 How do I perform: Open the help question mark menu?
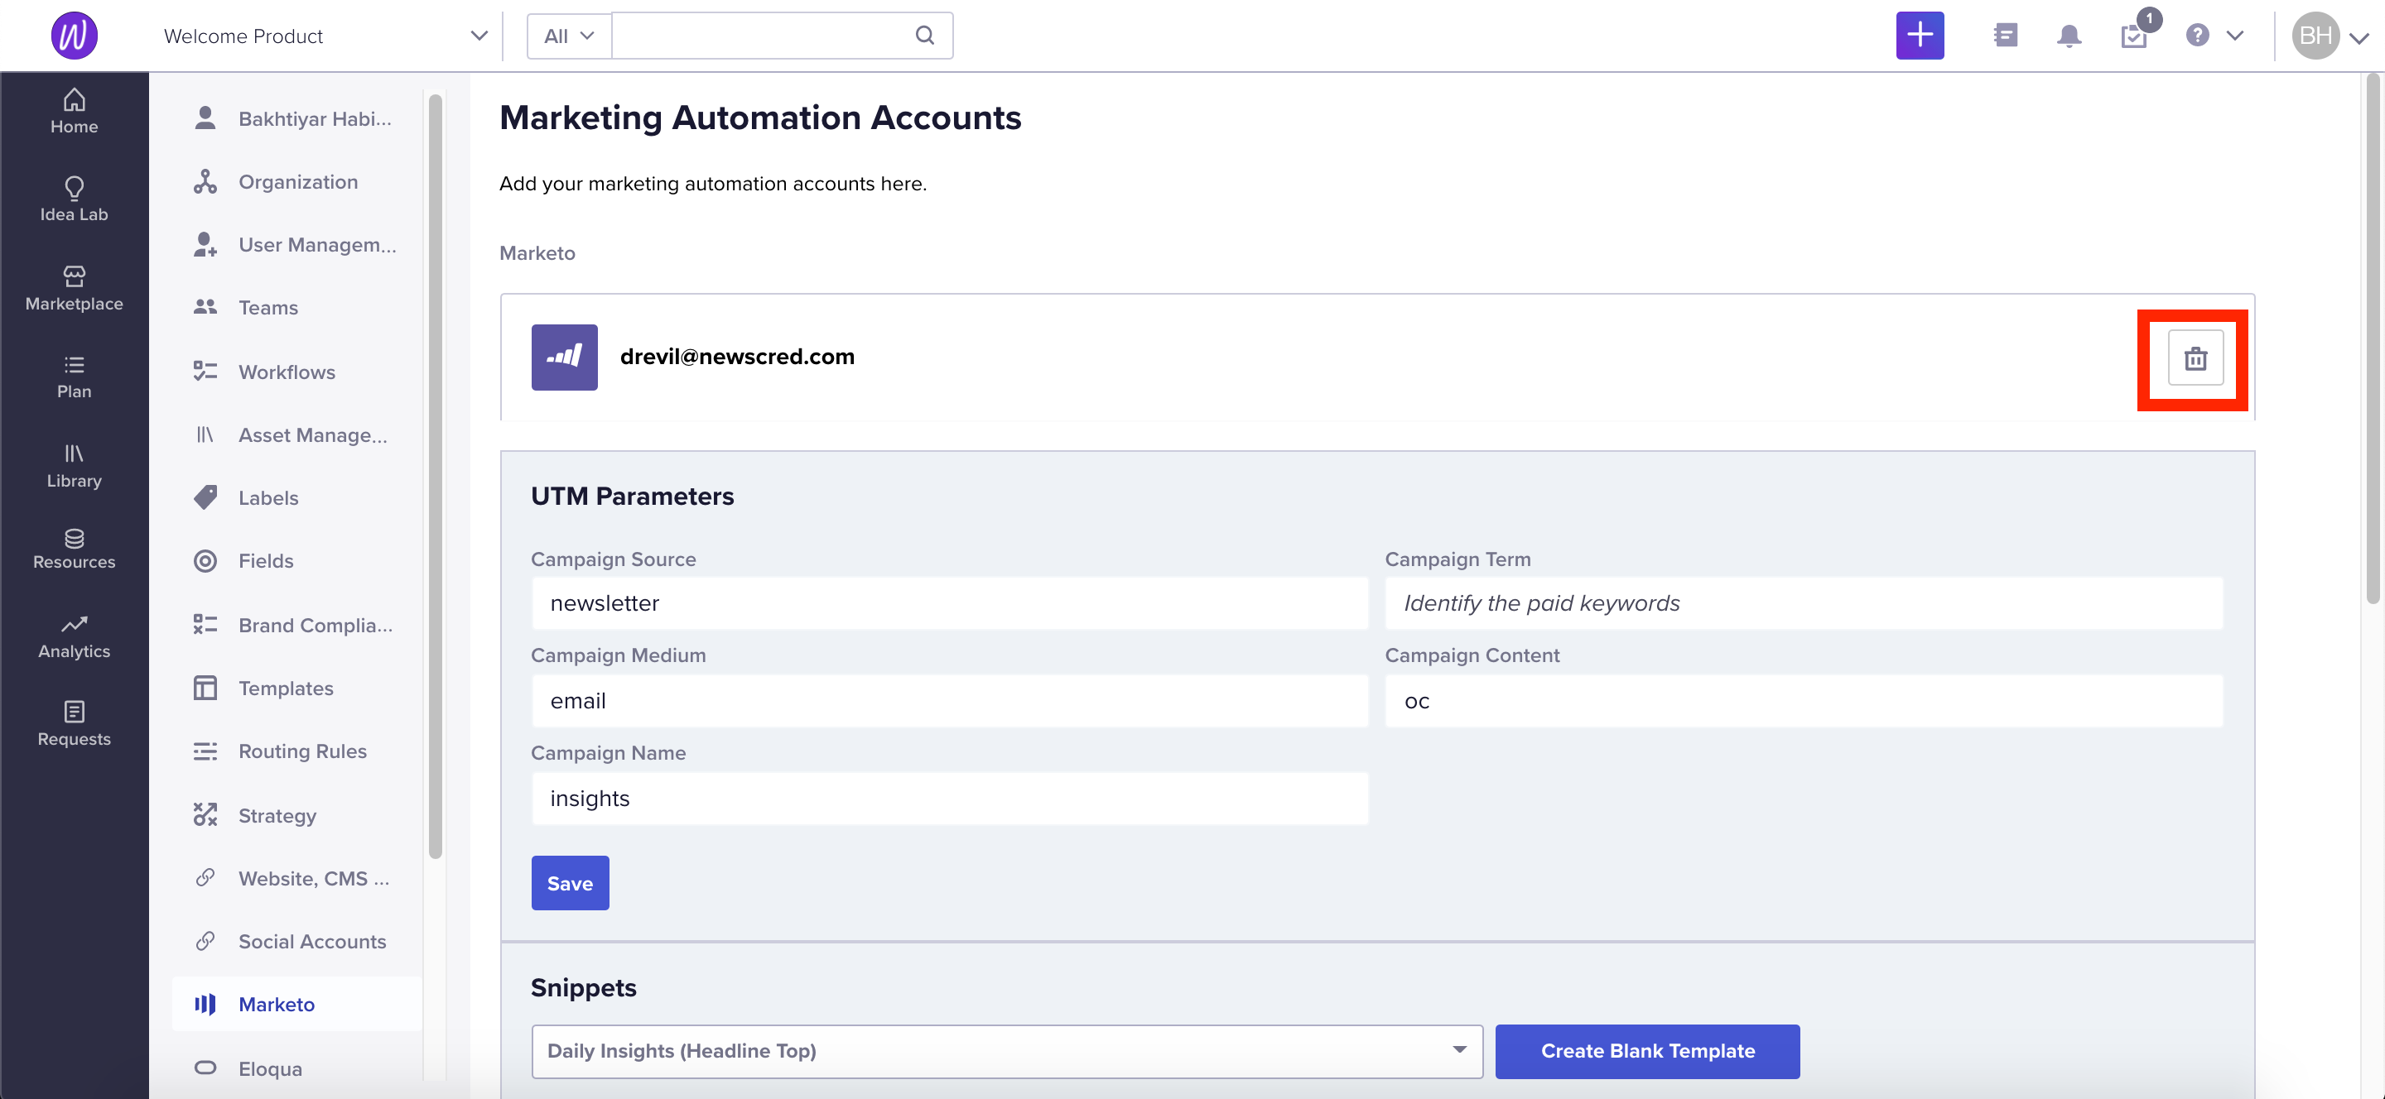(2197, 35)
